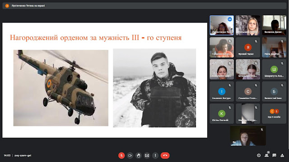Image resolution: width=289 pixels, height=162 pixels.
Task: Select Сувалов Арсен's video tile
Action: coord(222,47)
